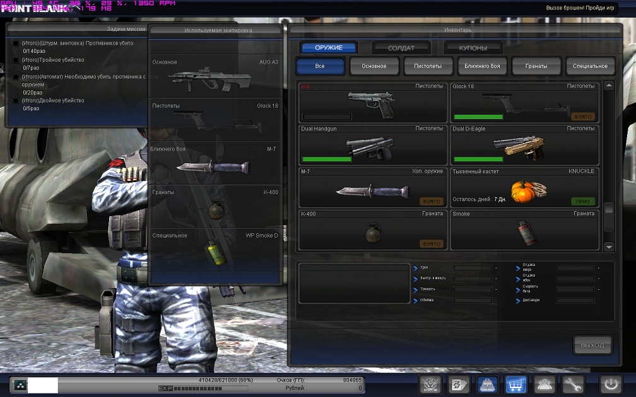Screen dimensions: 636x397
Task: Open settings with the wrench icon
Action: pos(573,384)
